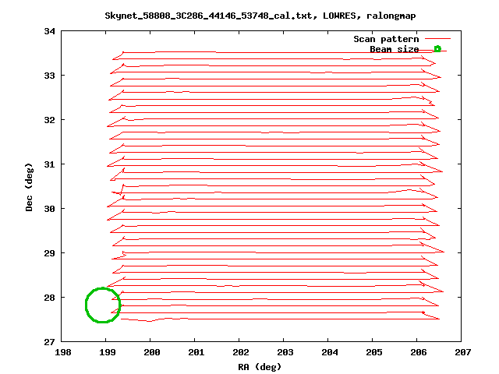The height and width of the screenshot is (374, 499).
Task: Click the Dec axis tick label 29
Action: [x=50, y=253]
